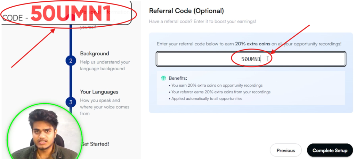Screen dimensions: 356x159
Task: Click the 'Your referrer earns 20%' bullet
Action: coord(219,92)
